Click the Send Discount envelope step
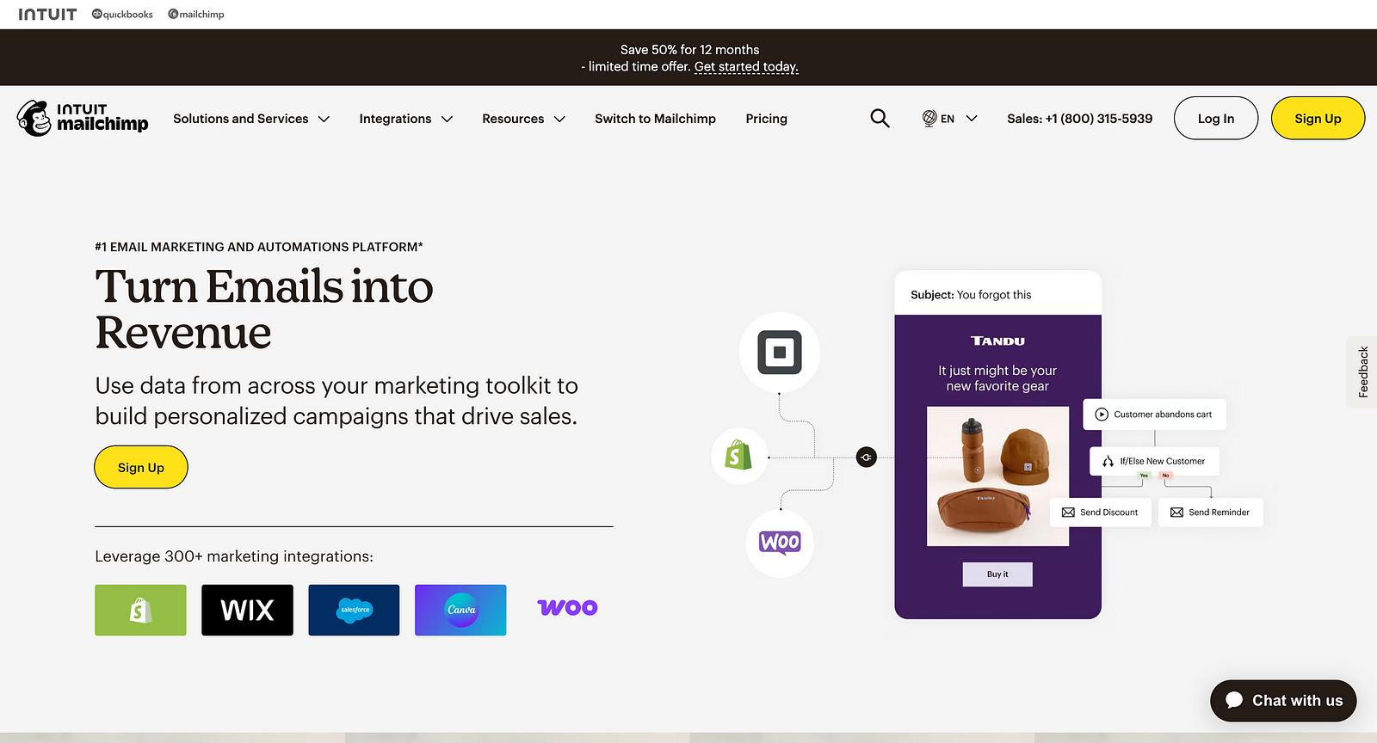The width and height of the screenshot is (1377, 743). click(x=1101, y=512)
